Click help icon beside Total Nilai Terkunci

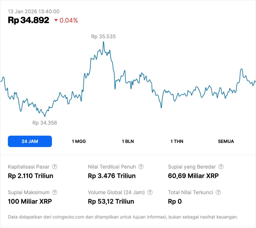(218, 192)
